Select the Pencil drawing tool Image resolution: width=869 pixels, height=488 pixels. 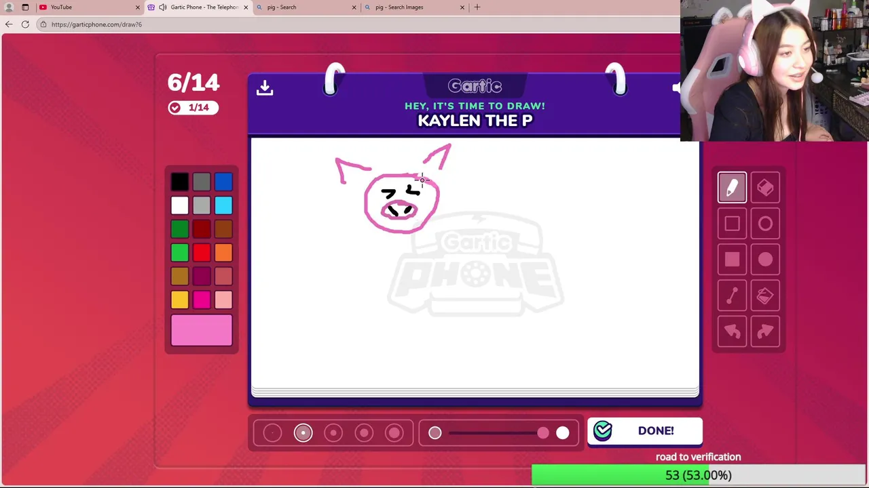(x=732, y=188)
